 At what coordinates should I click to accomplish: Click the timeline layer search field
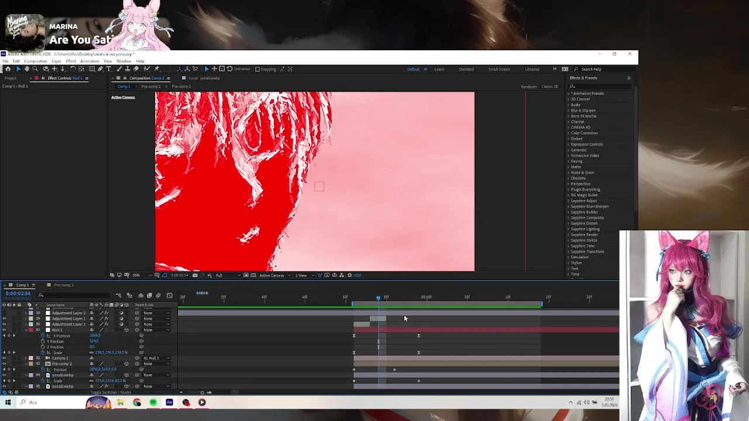click(73, 295)
